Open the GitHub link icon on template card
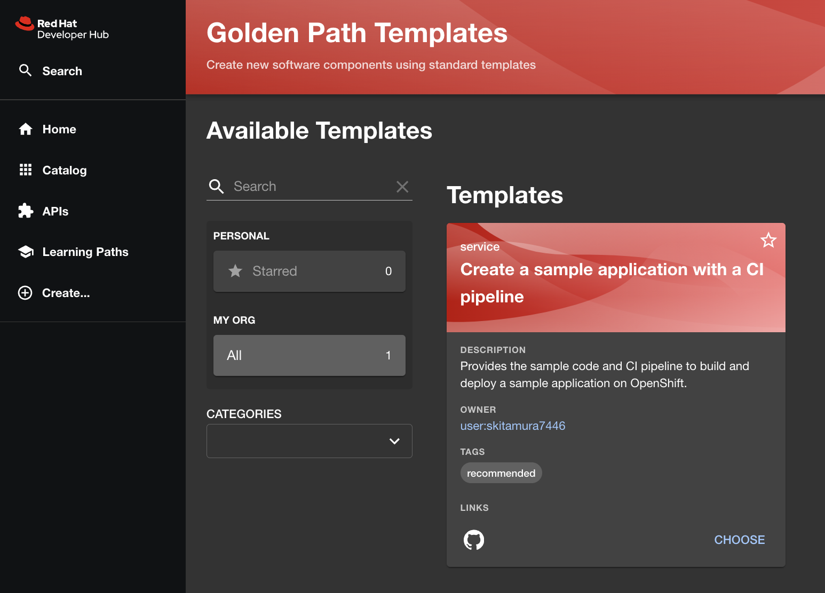Viewport: 825px width, 593px height. pos(474,540)
